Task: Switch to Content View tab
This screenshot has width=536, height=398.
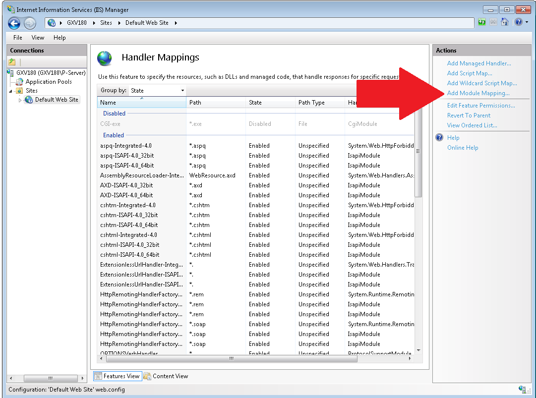Action: click(166, 376)
